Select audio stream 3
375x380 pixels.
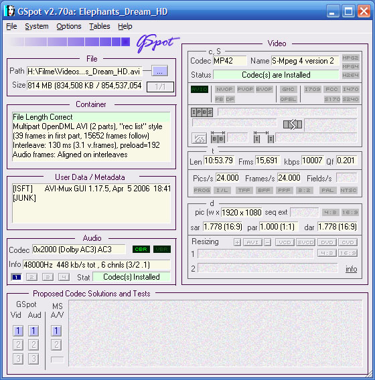(x=48, y=277)
